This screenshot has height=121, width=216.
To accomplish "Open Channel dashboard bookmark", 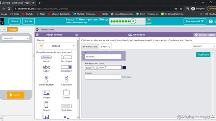I will pos(59,14).
